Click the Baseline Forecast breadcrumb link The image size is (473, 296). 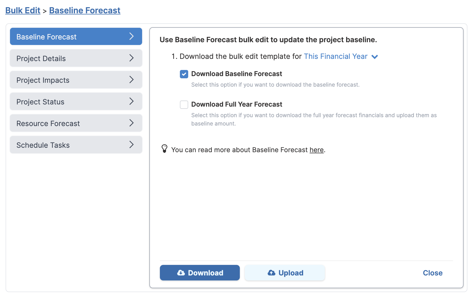(85, 11)
